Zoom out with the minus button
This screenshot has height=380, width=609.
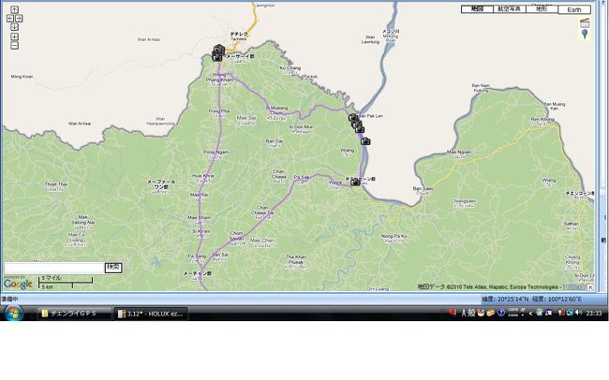click(15, 45)
